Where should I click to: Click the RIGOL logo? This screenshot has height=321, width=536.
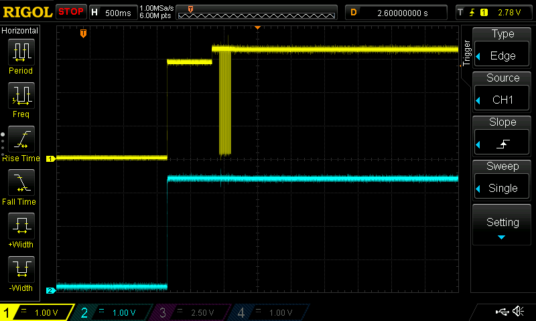click(27, 12)
